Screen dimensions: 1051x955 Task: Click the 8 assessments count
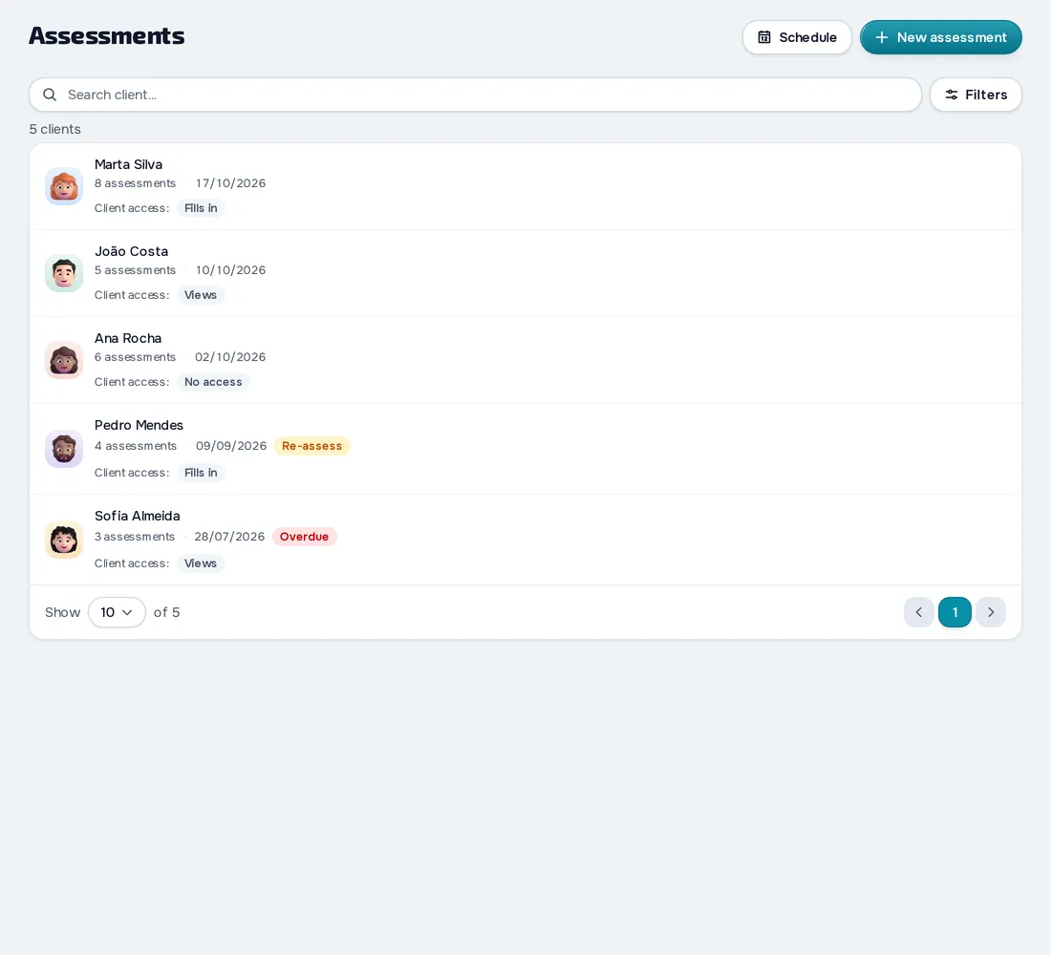click(x=135, y=183)
